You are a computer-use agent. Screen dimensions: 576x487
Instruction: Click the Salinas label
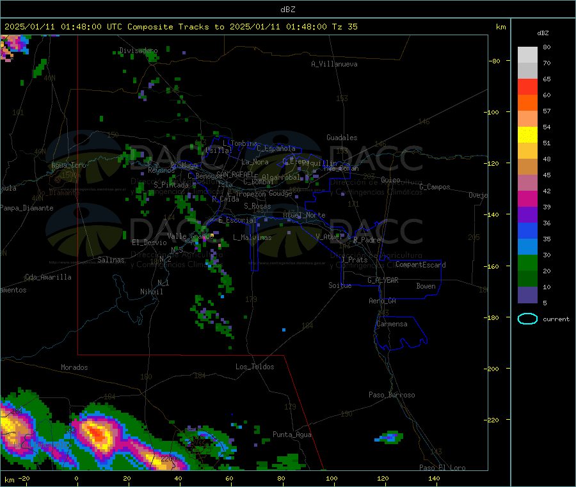point(111,260)
